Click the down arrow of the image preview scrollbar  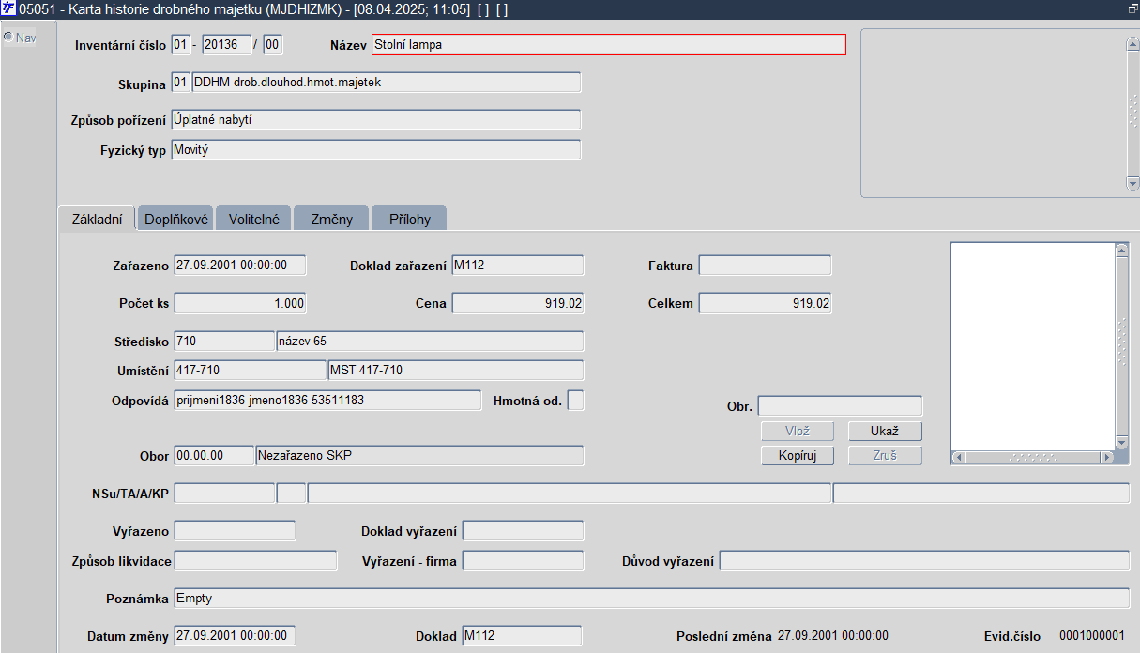coord(1121,443)
